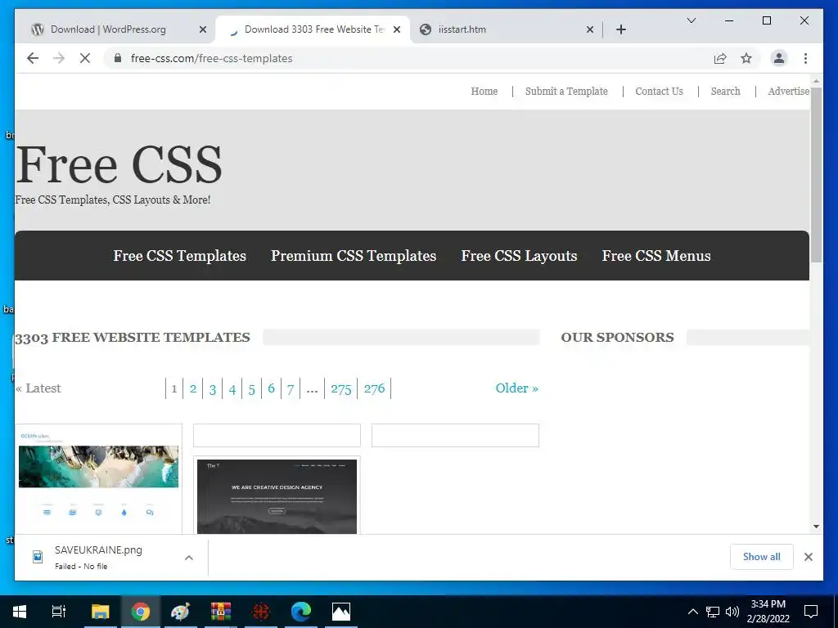
Task: Click the scrollbar down arrow
Action: click(x=816, y=527)
